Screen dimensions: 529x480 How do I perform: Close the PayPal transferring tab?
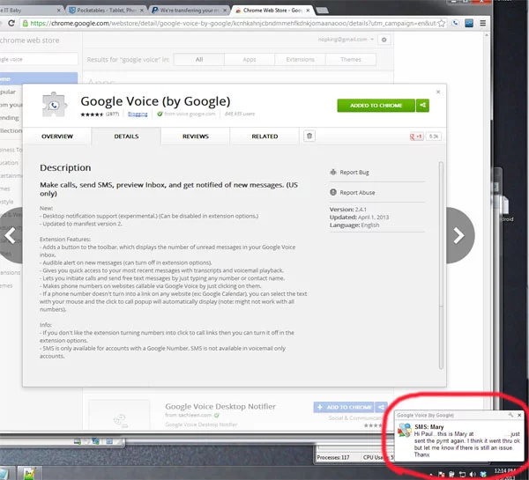click(225, 11)
